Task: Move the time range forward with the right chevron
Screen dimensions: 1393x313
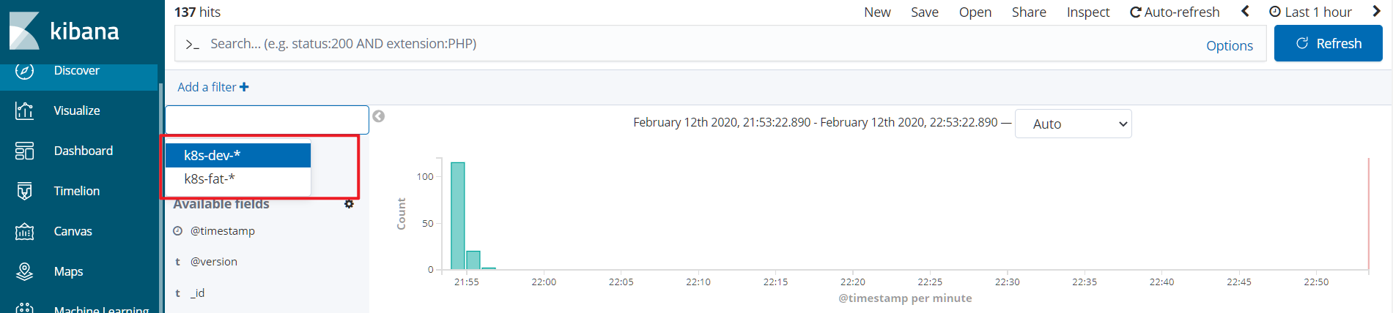Action: click(1376, 12)
